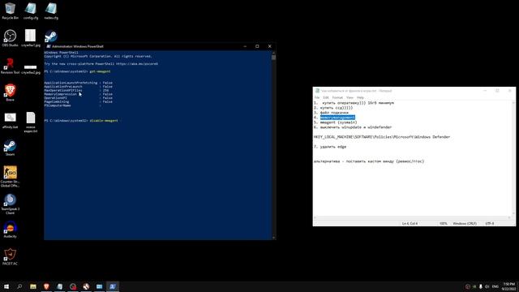Screen dimensions: 519x292
Task: Click the highlighted word on Notepad line 4
Action: pyautogui.click(x=337, y=118)
